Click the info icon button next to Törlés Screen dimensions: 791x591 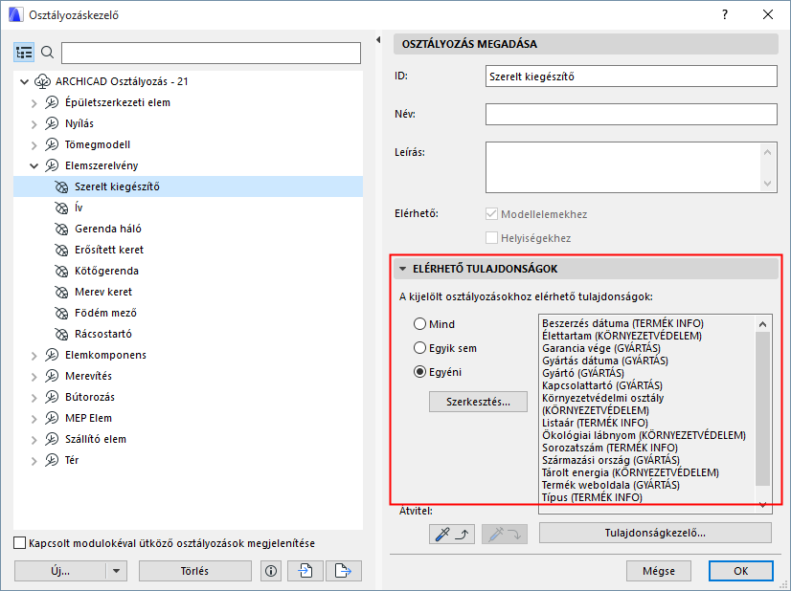point(271,571)
